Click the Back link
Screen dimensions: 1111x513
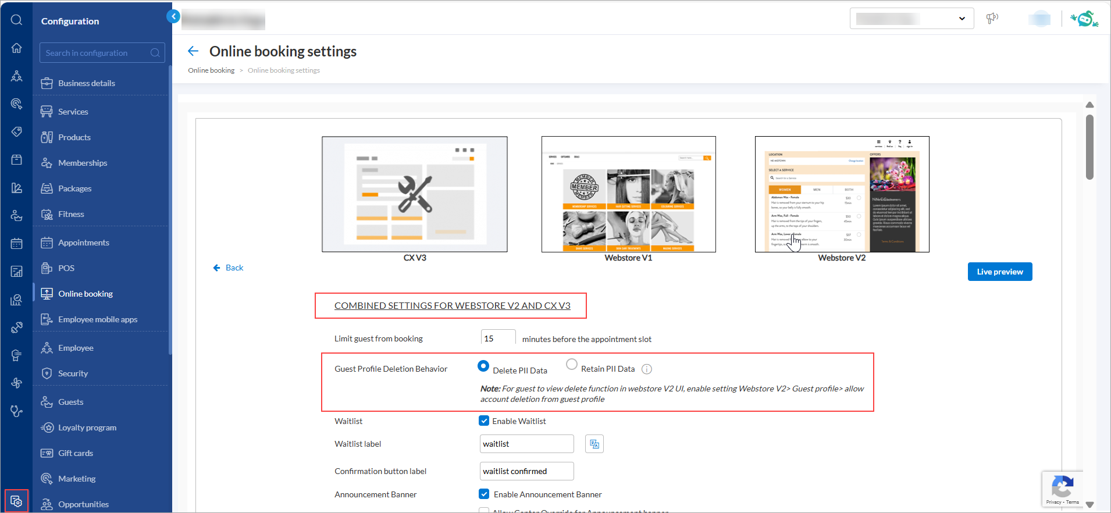click(229, 268)
